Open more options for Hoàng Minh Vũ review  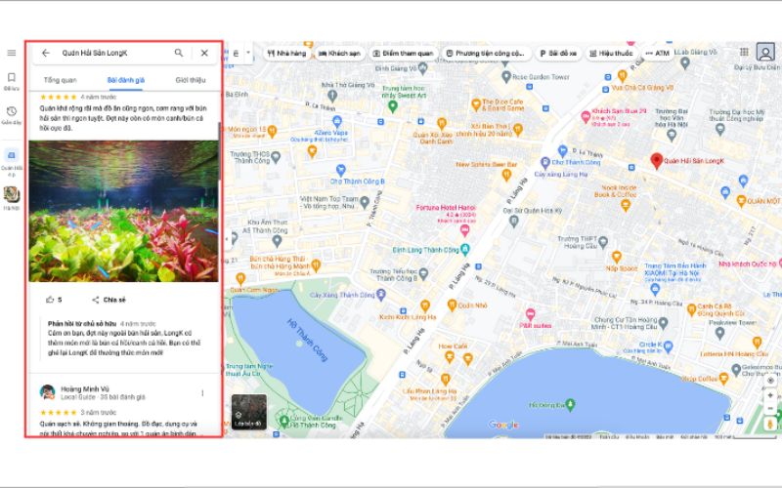[202, 393]
